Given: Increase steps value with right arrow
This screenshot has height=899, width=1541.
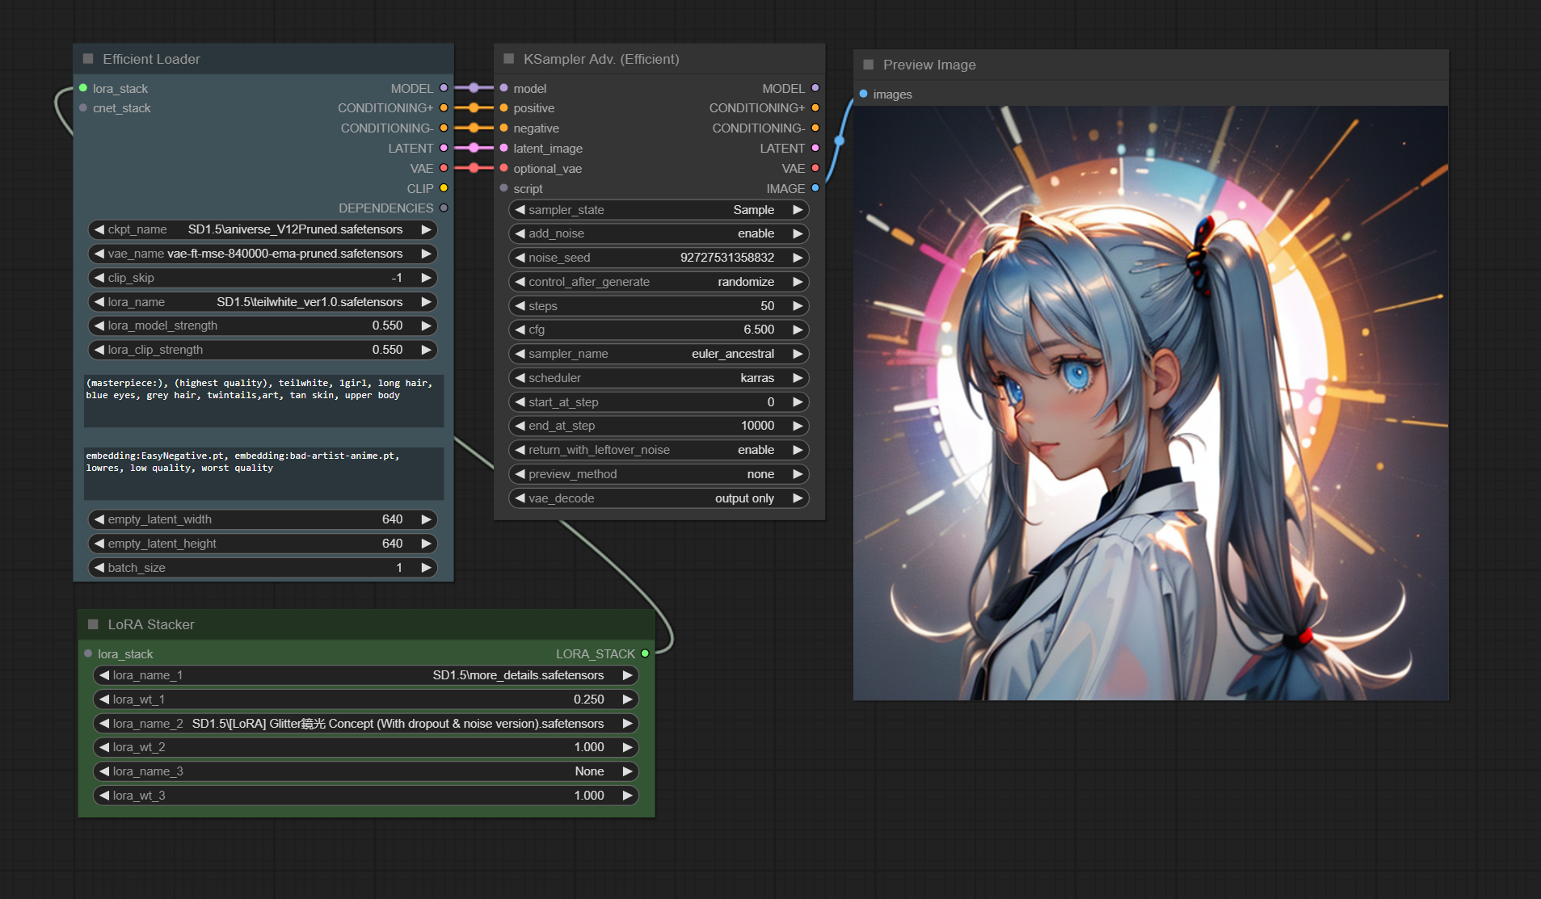Looking at the screenshot, I should click(x=798, y=306).
